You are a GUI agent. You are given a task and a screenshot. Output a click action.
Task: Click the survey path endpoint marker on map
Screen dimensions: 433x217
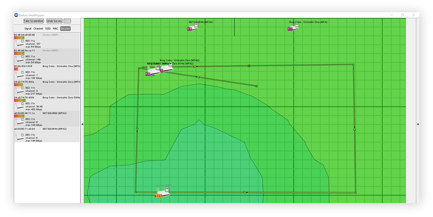click(x=256, y=86)
